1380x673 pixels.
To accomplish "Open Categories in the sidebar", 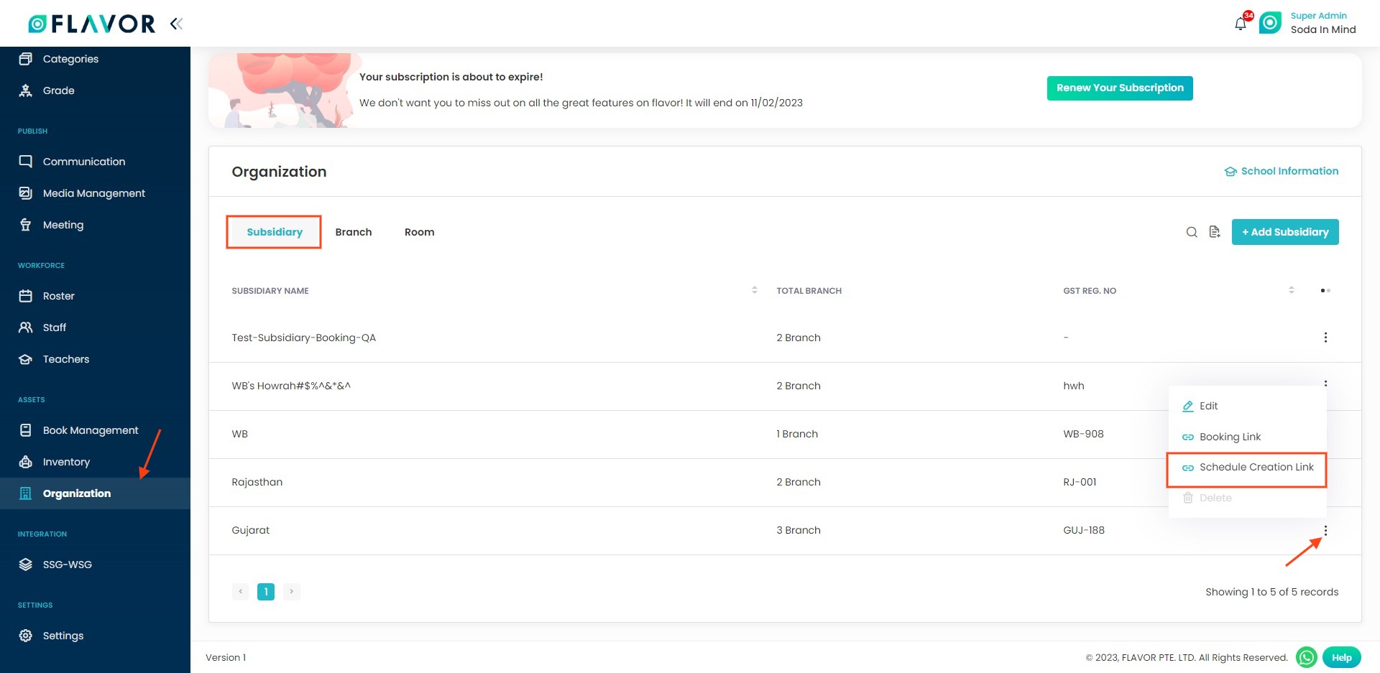I will point(70,59).
